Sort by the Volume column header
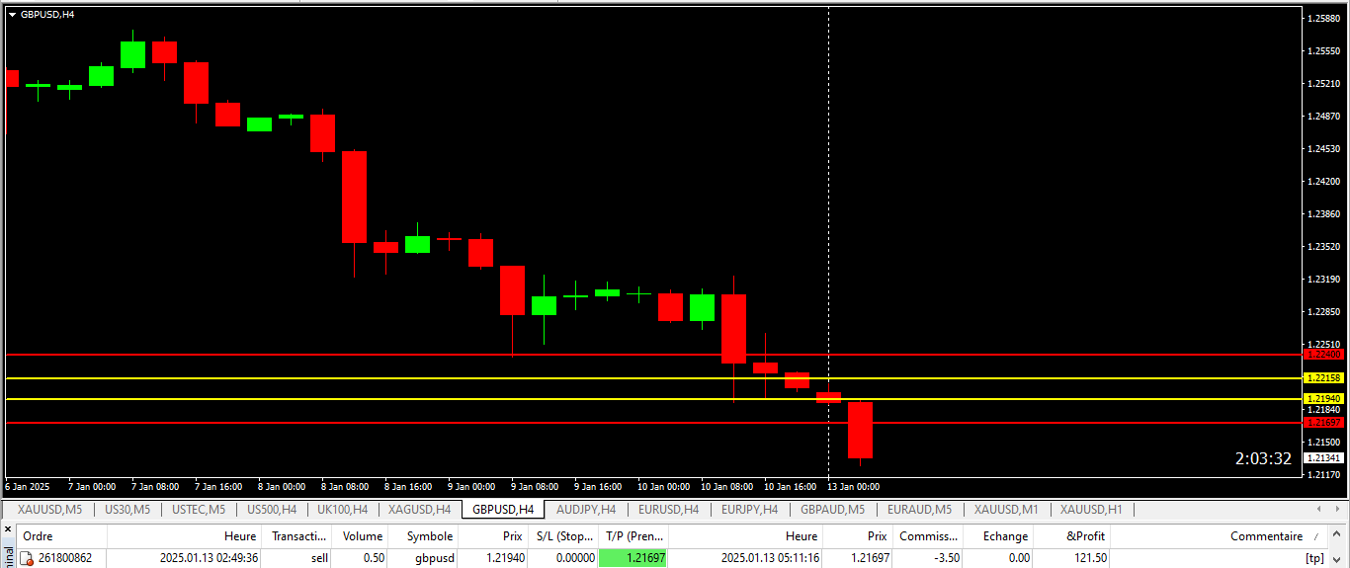The height and width of the screenshot is (568, 1350). (362, 536)
